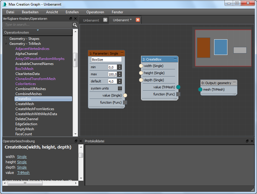
Task: Click resize grip of CreateBox node
Action: pos(175,99)
